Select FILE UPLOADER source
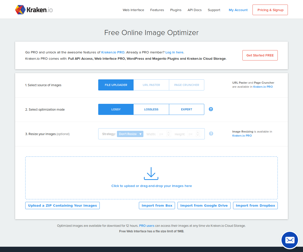The image size is (303, 252). pos(116,85)
